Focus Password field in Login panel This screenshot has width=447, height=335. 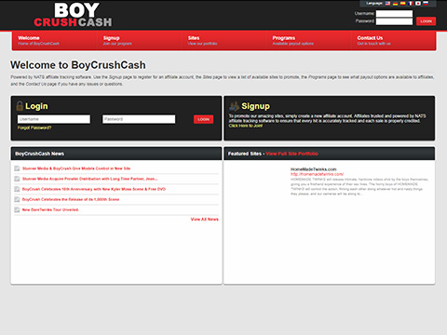(139, 119)
